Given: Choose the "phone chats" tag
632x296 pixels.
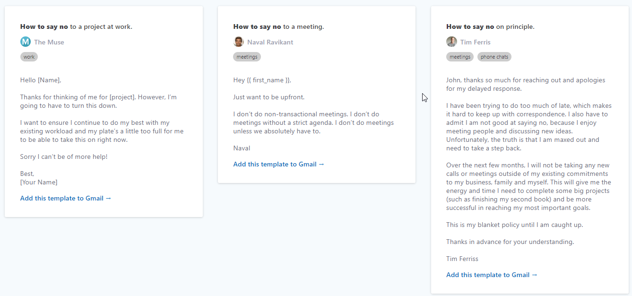Looking at the screenshot, I should point(494,57).
